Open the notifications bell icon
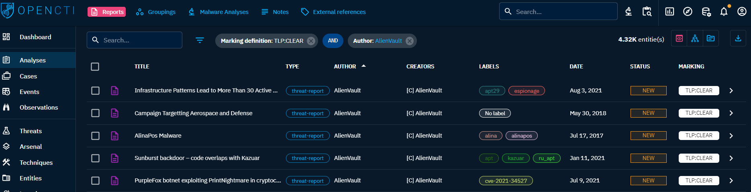The width and height of the screenshot is (751, 192). pyautogui.click(x=724, y=12)
